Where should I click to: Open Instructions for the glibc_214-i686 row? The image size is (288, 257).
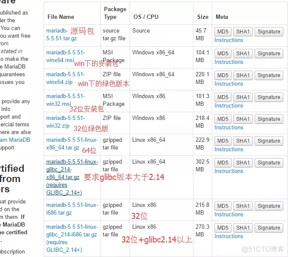(x=229, y=236)
